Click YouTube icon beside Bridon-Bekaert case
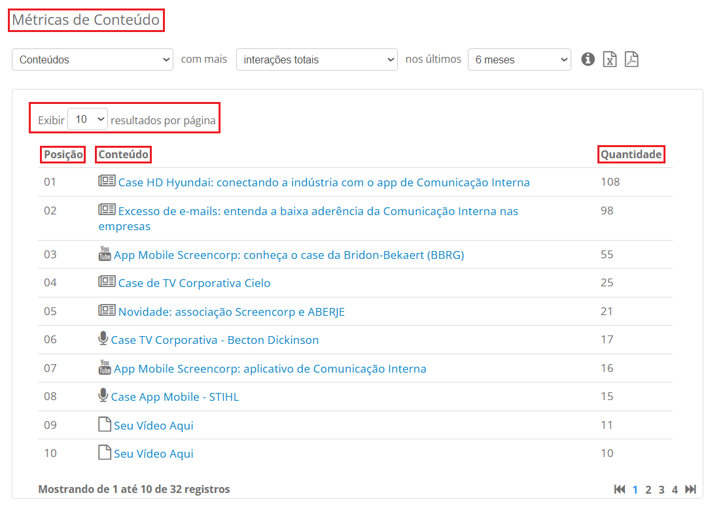 click(x=105, y=254)
